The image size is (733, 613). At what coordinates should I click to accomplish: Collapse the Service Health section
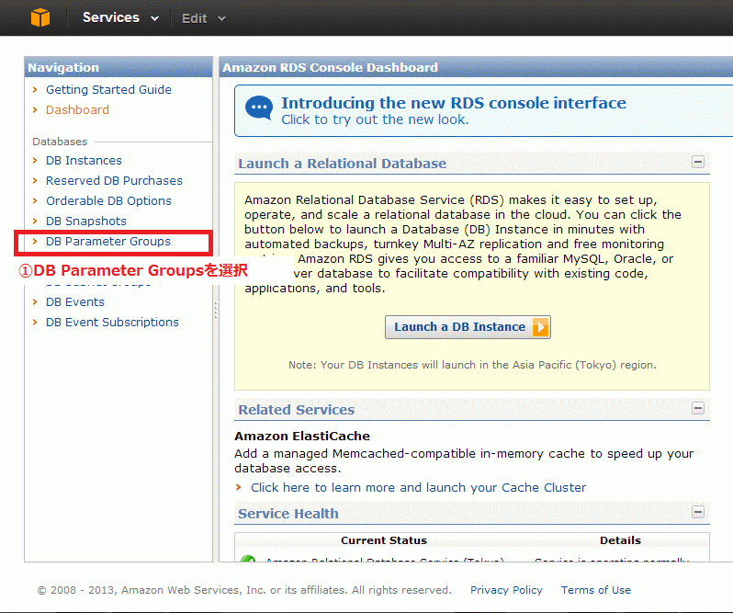(698, 512)
